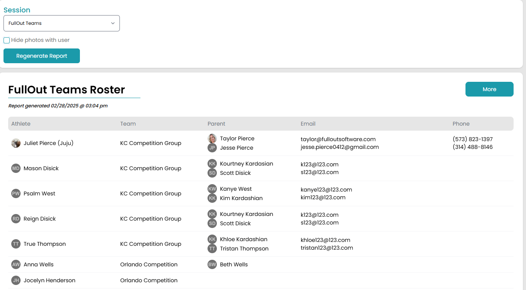This screenshot has width=526, height=290.
Task: Click Khloe Kardashian's KK avatar
Action: click(x=212, y=239)
